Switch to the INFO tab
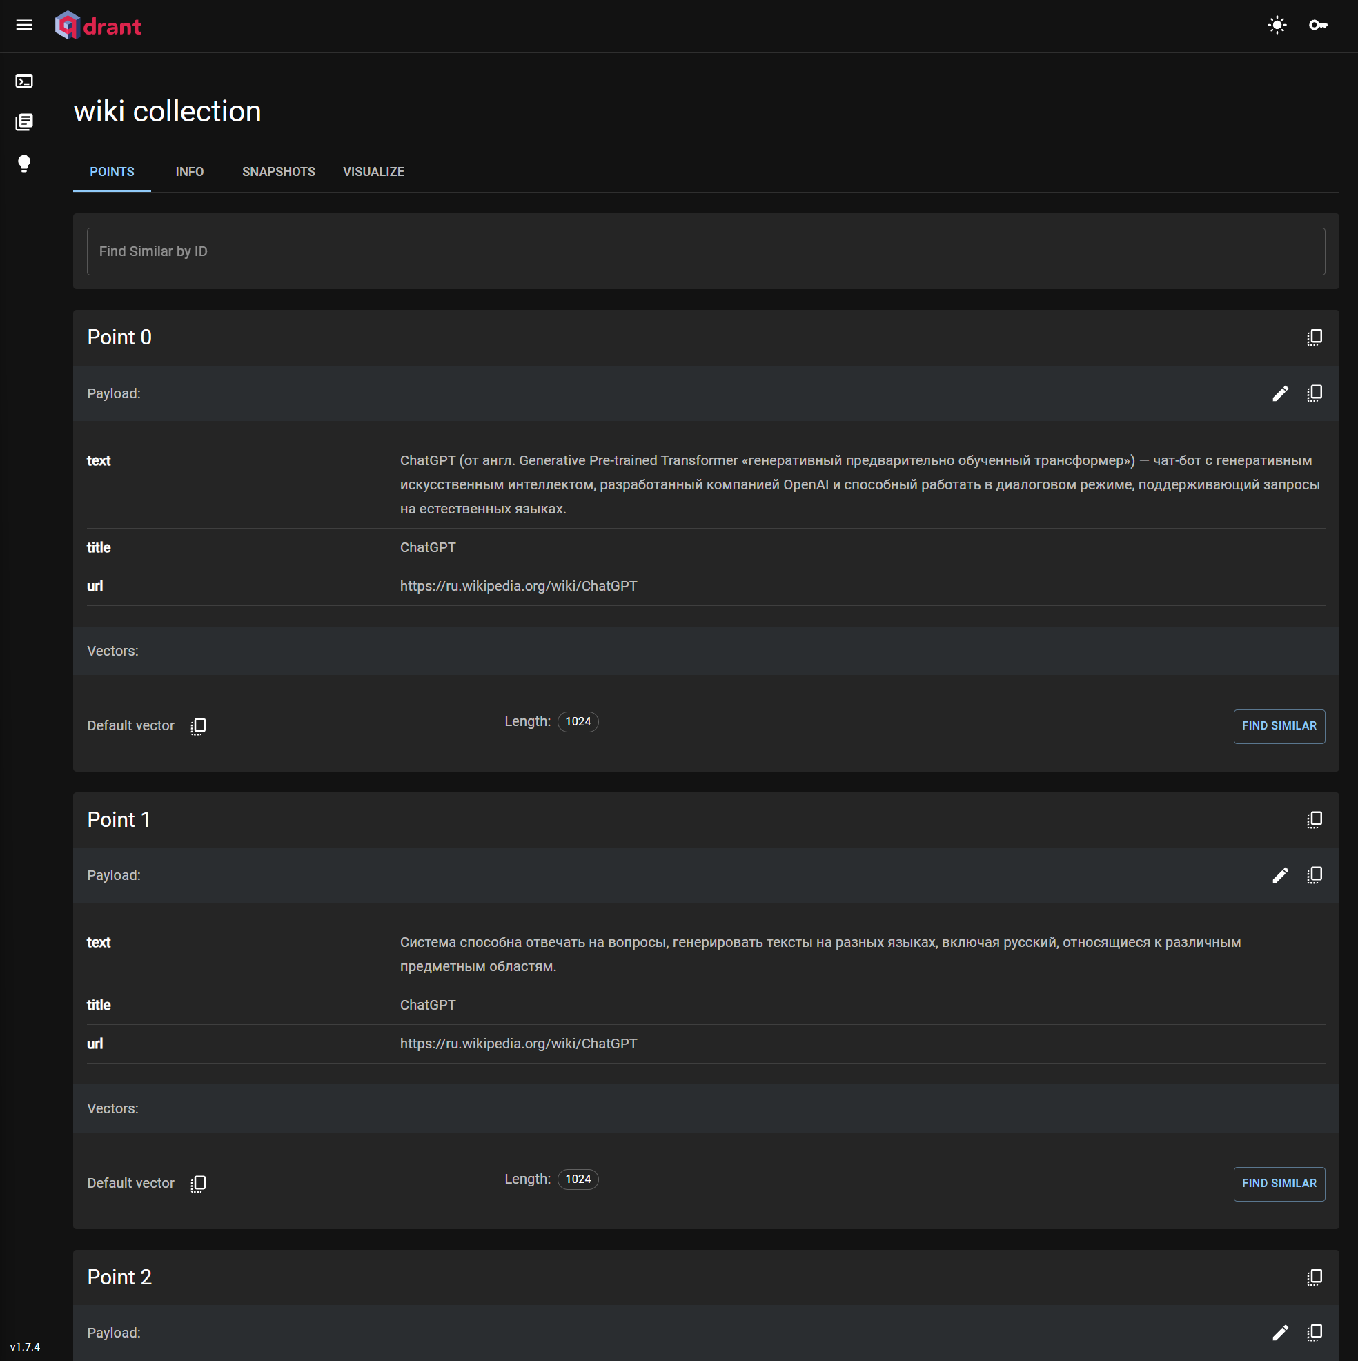This screenshot has height=1361, width=1358. (x=190, y=172)
